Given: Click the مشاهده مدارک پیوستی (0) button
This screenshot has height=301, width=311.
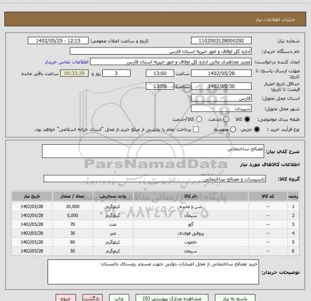Looking at the screenshot, I should (172, 298).
